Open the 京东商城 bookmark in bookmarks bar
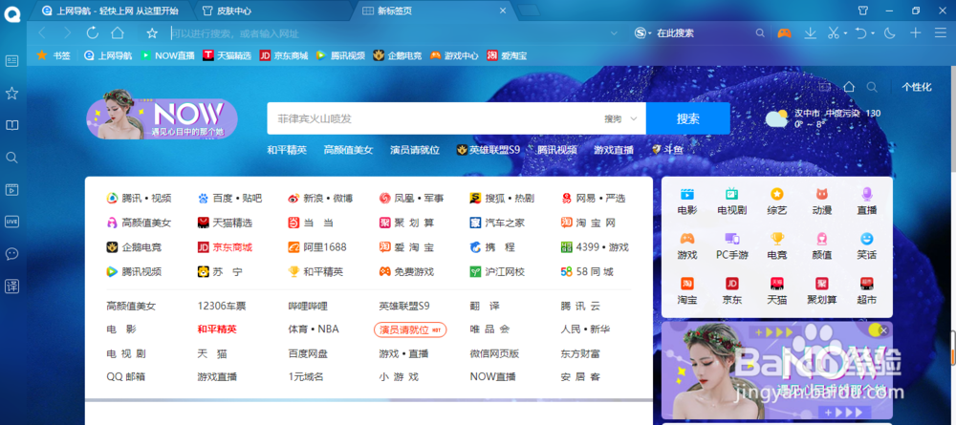 point(284,55)
